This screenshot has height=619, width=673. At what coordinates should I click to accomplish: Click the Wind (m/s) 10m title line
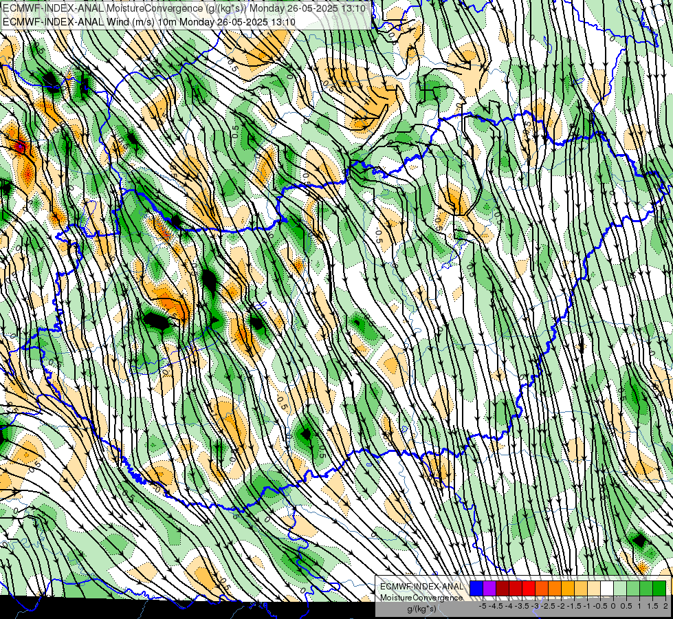[x=149, y=22]
